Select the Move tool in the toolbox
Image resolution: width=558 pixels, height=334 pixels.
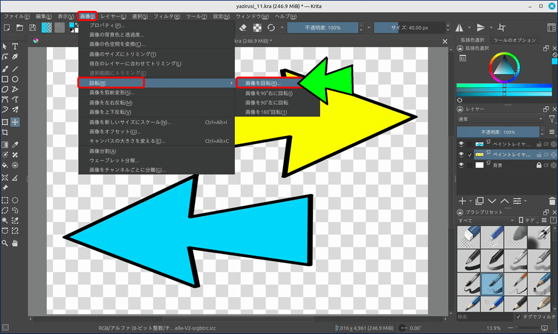coord(15,122)
